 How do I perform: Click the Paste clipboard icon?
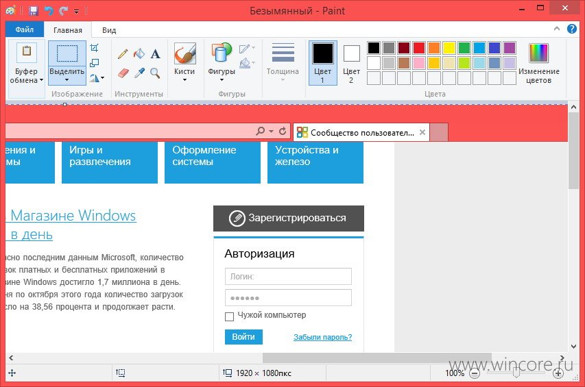pos(27,52)
